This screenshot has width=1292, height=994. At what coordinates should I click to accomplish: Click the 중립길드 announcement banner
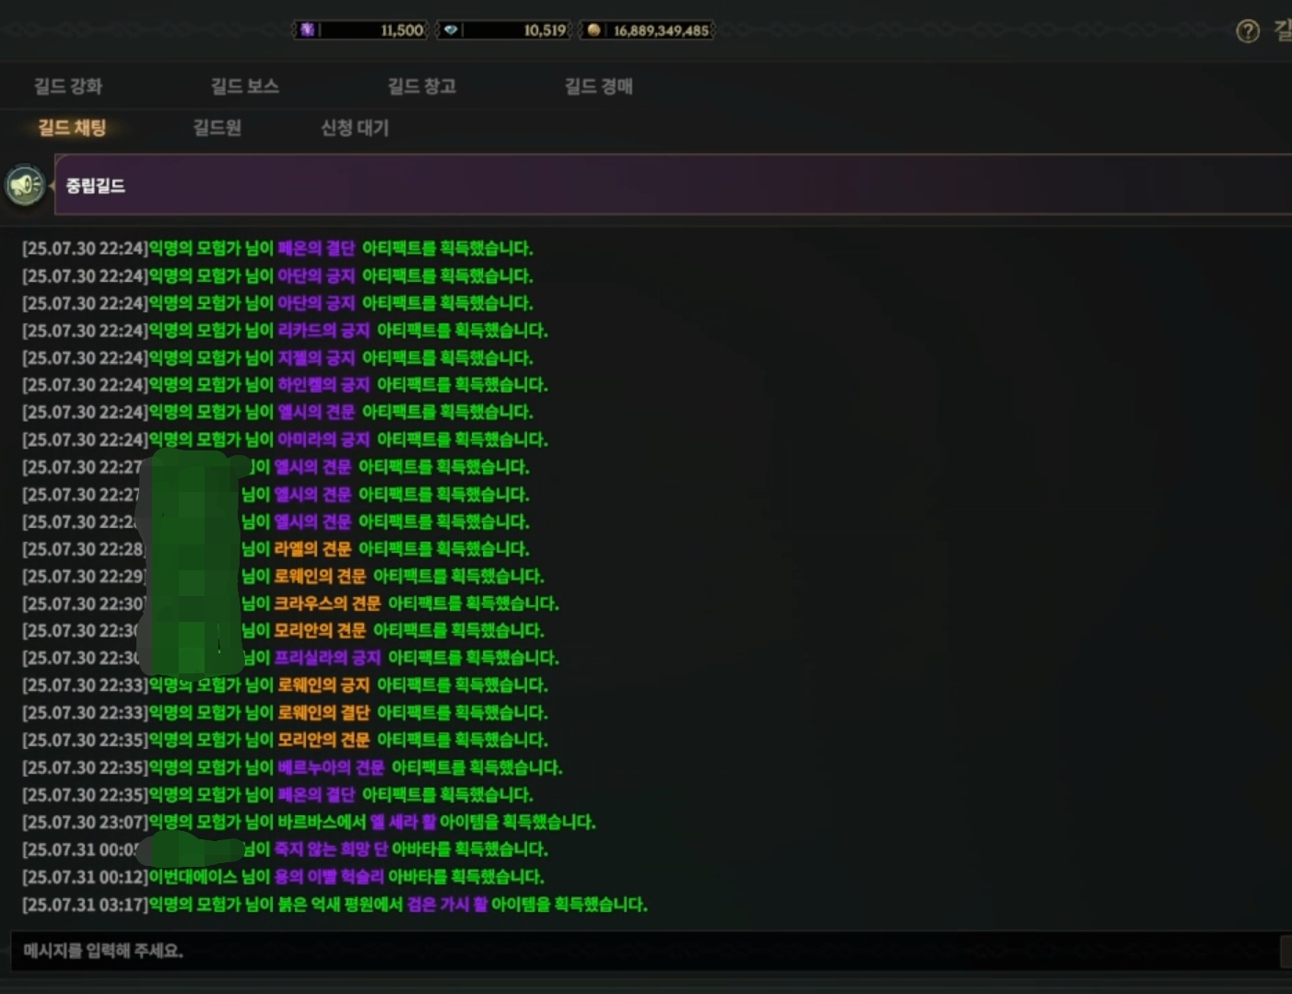673,185
